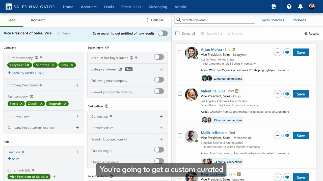
Task: Remove the Leapyear current company chip
Action: pyautogui.click(x=28, y=65)
